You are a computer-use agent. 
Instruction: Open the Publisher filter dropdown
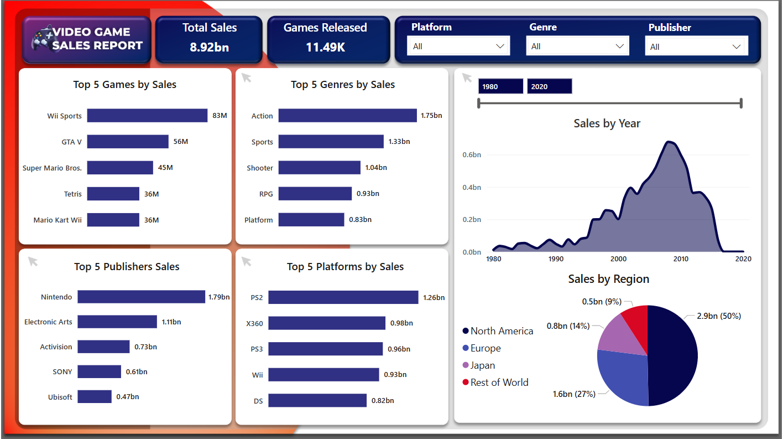click(x=696, y=47)
